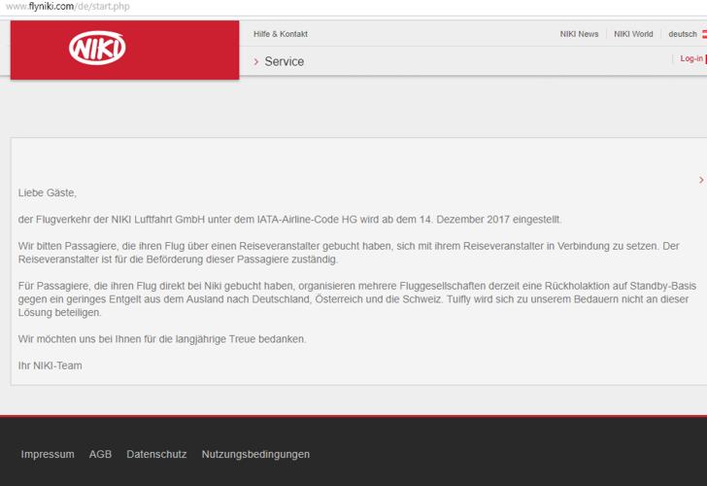Open Nutzungsbedingungen in the footer
This screenshot has width=707, height=486.
click(x=255, y=454)
